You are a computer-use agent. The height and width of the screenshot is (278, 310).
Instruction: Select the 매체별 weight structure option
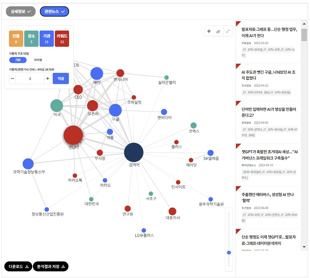[38, 60]
